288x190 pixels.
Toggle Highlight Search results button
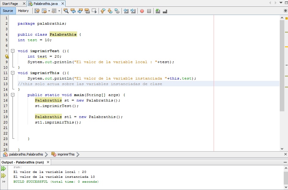tap(87, 11)
